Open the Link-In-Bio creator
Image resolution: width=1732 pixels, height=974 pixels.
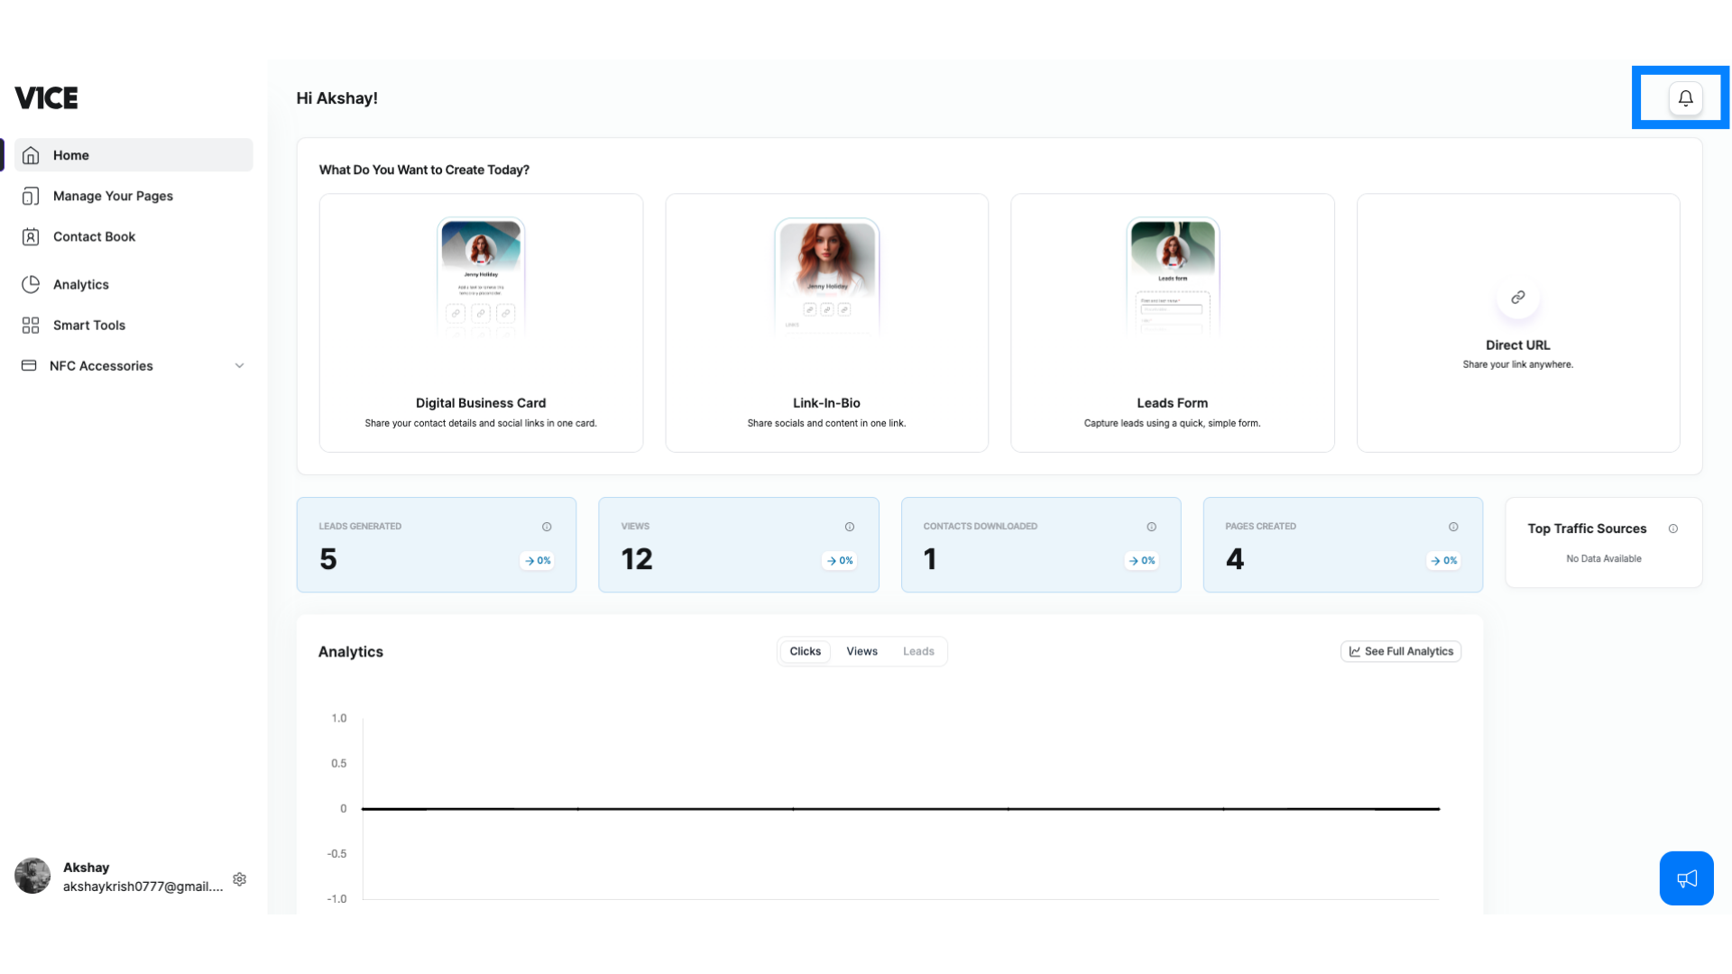826,322
